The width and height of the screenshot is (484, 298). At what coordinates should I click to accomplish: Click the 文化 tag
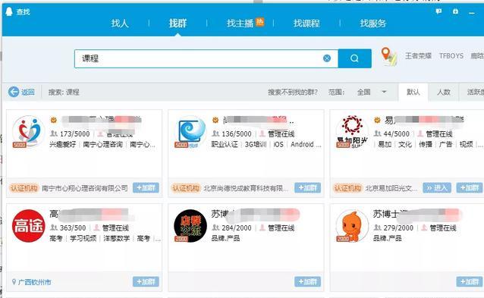[x=405, y=144]
